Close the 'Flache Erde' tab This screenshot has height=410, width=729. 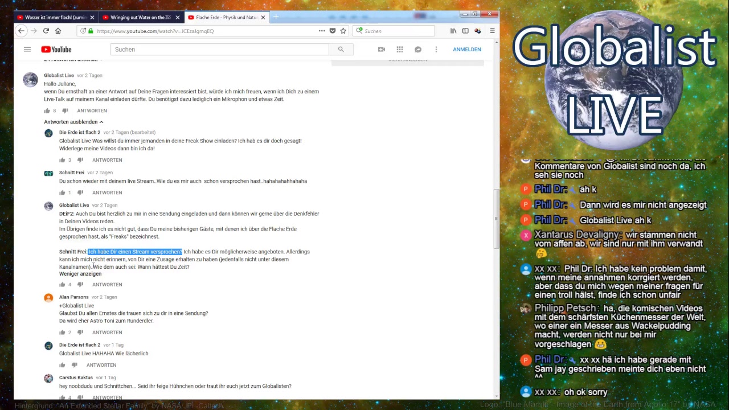tap(263, 18)
